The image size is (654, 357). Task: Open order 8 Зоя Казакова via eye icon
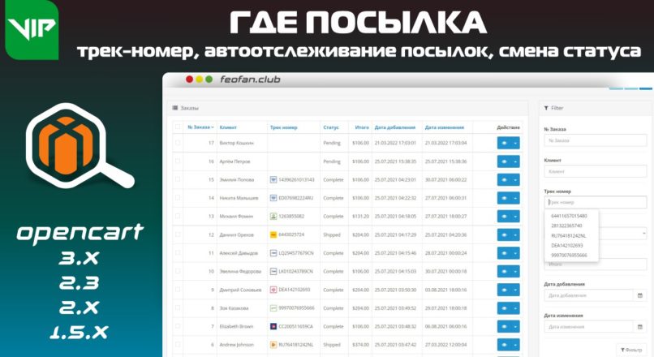point(504,308)
